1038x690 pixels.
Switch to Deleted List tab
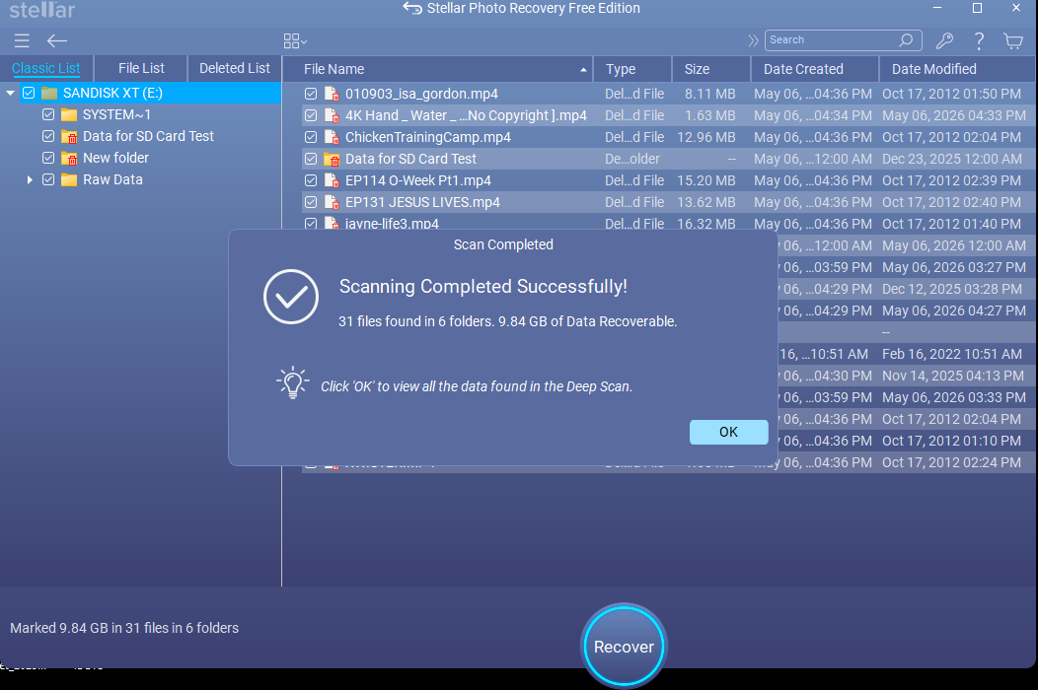(235, 68)
